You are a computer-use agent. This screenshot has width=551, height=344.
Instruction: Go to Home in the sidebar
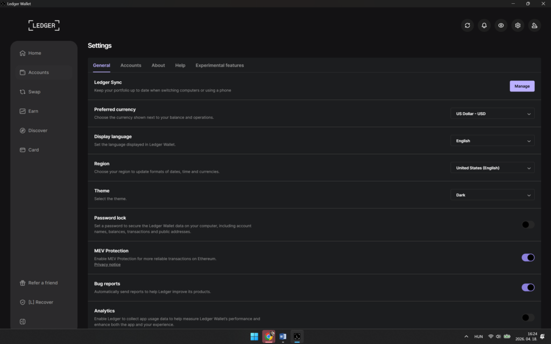44,53
